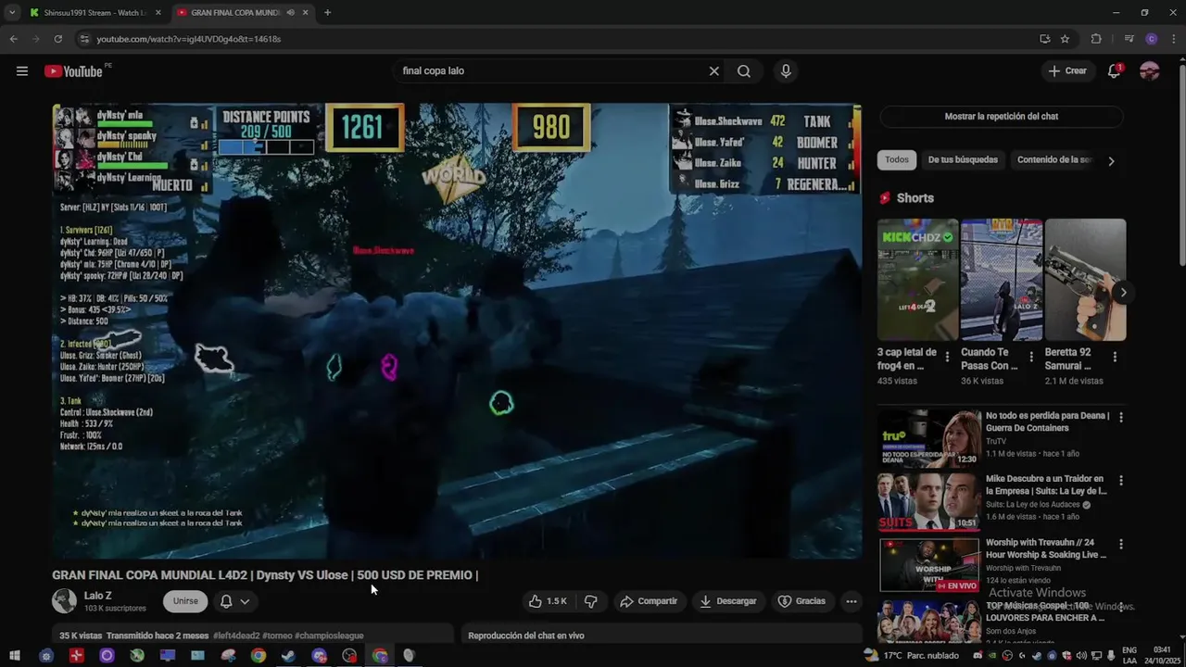Open the Suits 'Mike Descubre a un Traidor' thumbnail
Screen dimensions: 1186x667
tap(929, 501)
